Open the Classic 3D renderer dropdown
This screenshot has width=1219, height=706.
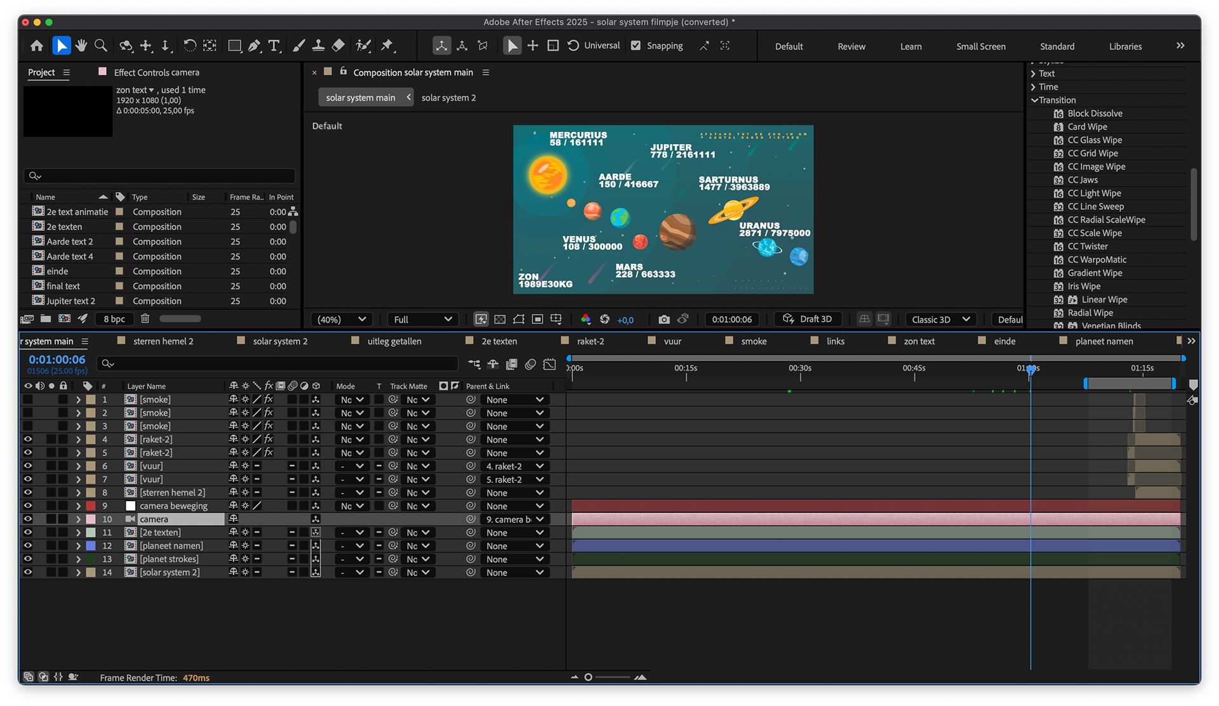click(x=940, y=319)
